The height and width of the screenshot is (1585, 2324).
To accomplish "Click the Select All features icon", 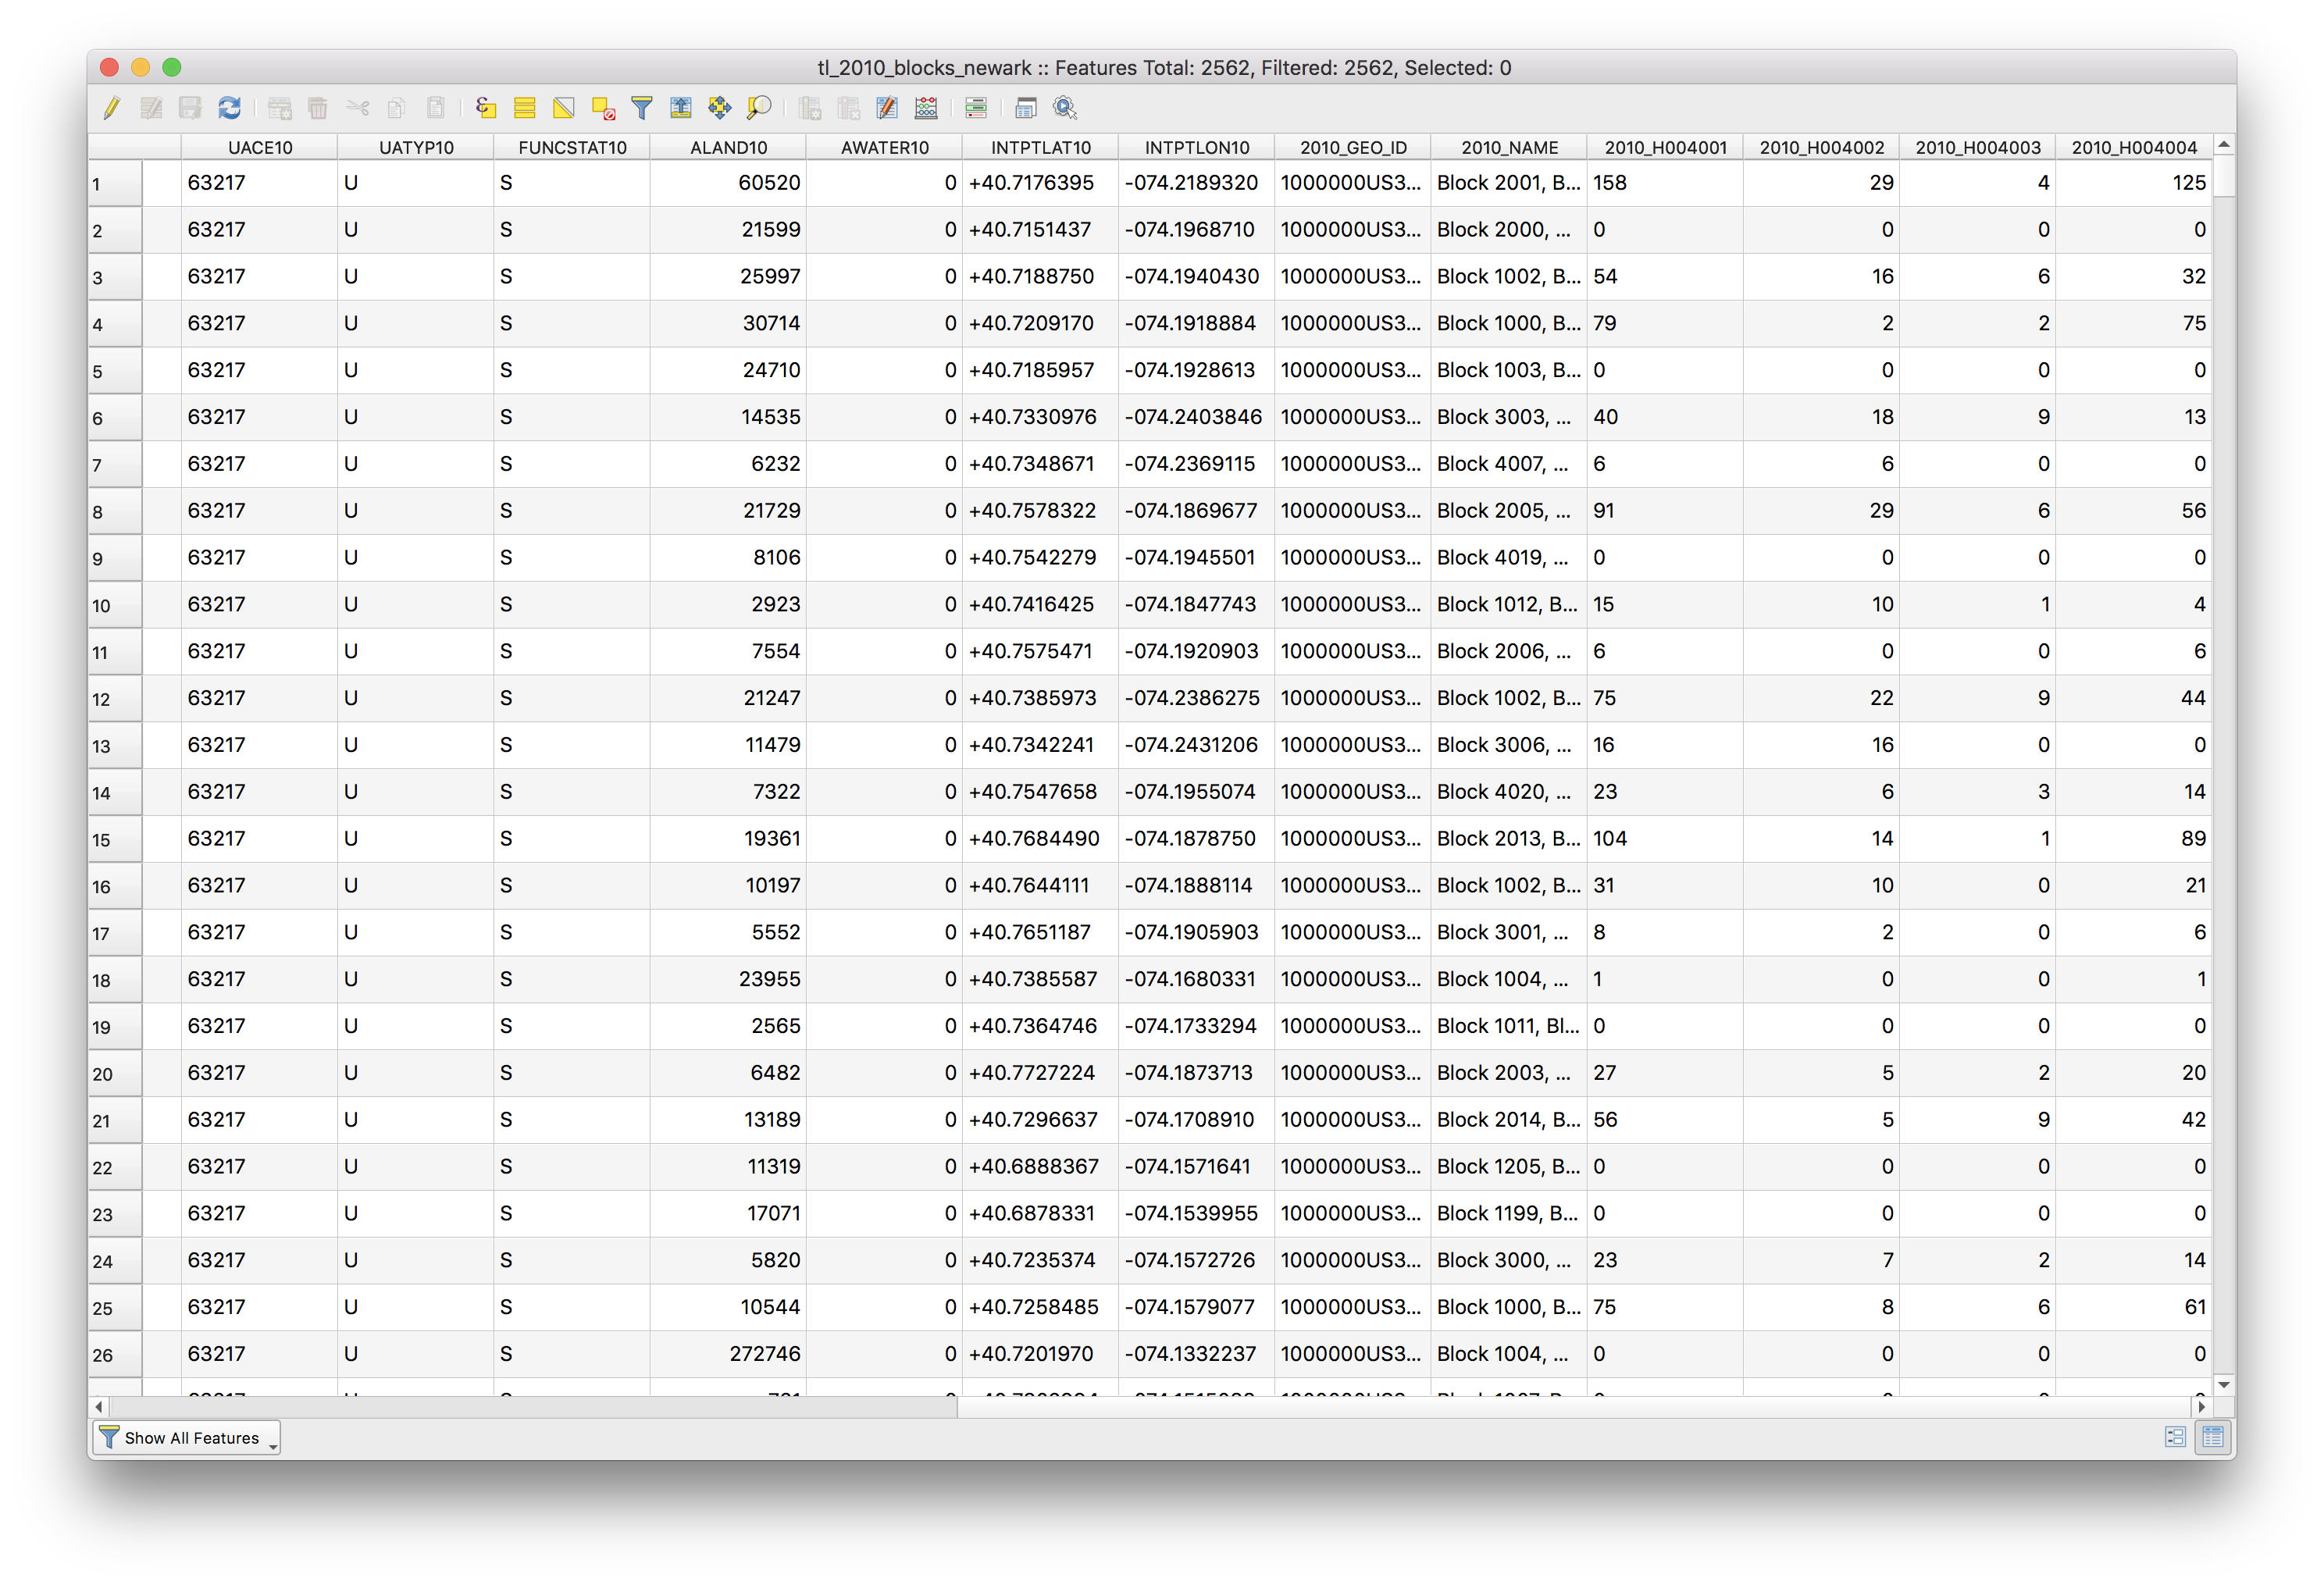I will [525, 108].
